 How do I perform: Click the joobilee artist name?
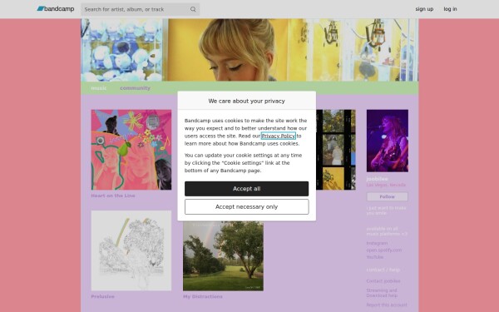(377, 179)
